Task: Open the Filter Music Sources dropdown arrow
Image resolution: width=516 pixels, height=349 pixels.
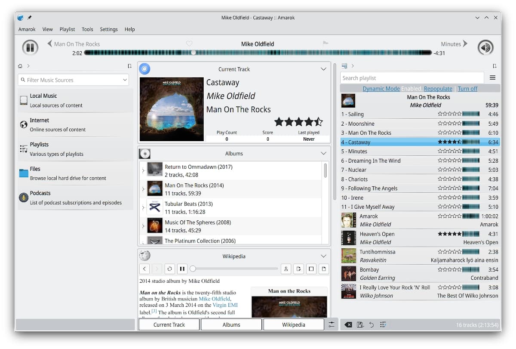Action: click(x=125, y=80)
